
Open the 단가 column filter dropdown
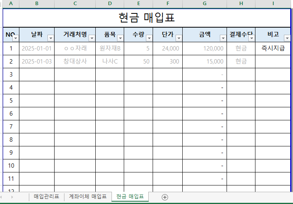point(179,38)
